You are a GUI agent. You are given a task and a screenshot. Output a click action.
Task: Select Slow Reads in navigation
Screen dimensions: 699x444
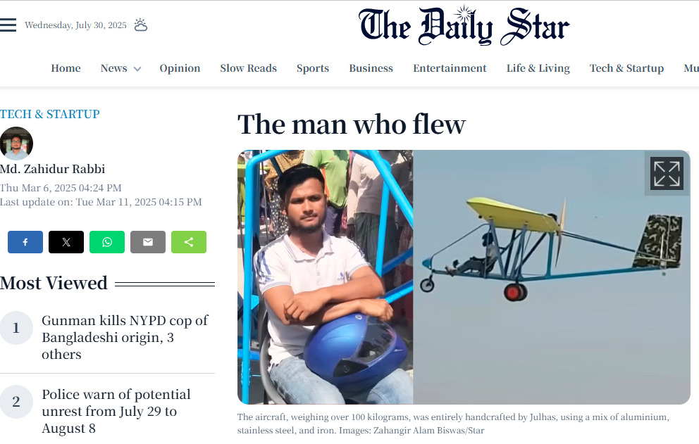pyautogui.click(x=248, y=68)
